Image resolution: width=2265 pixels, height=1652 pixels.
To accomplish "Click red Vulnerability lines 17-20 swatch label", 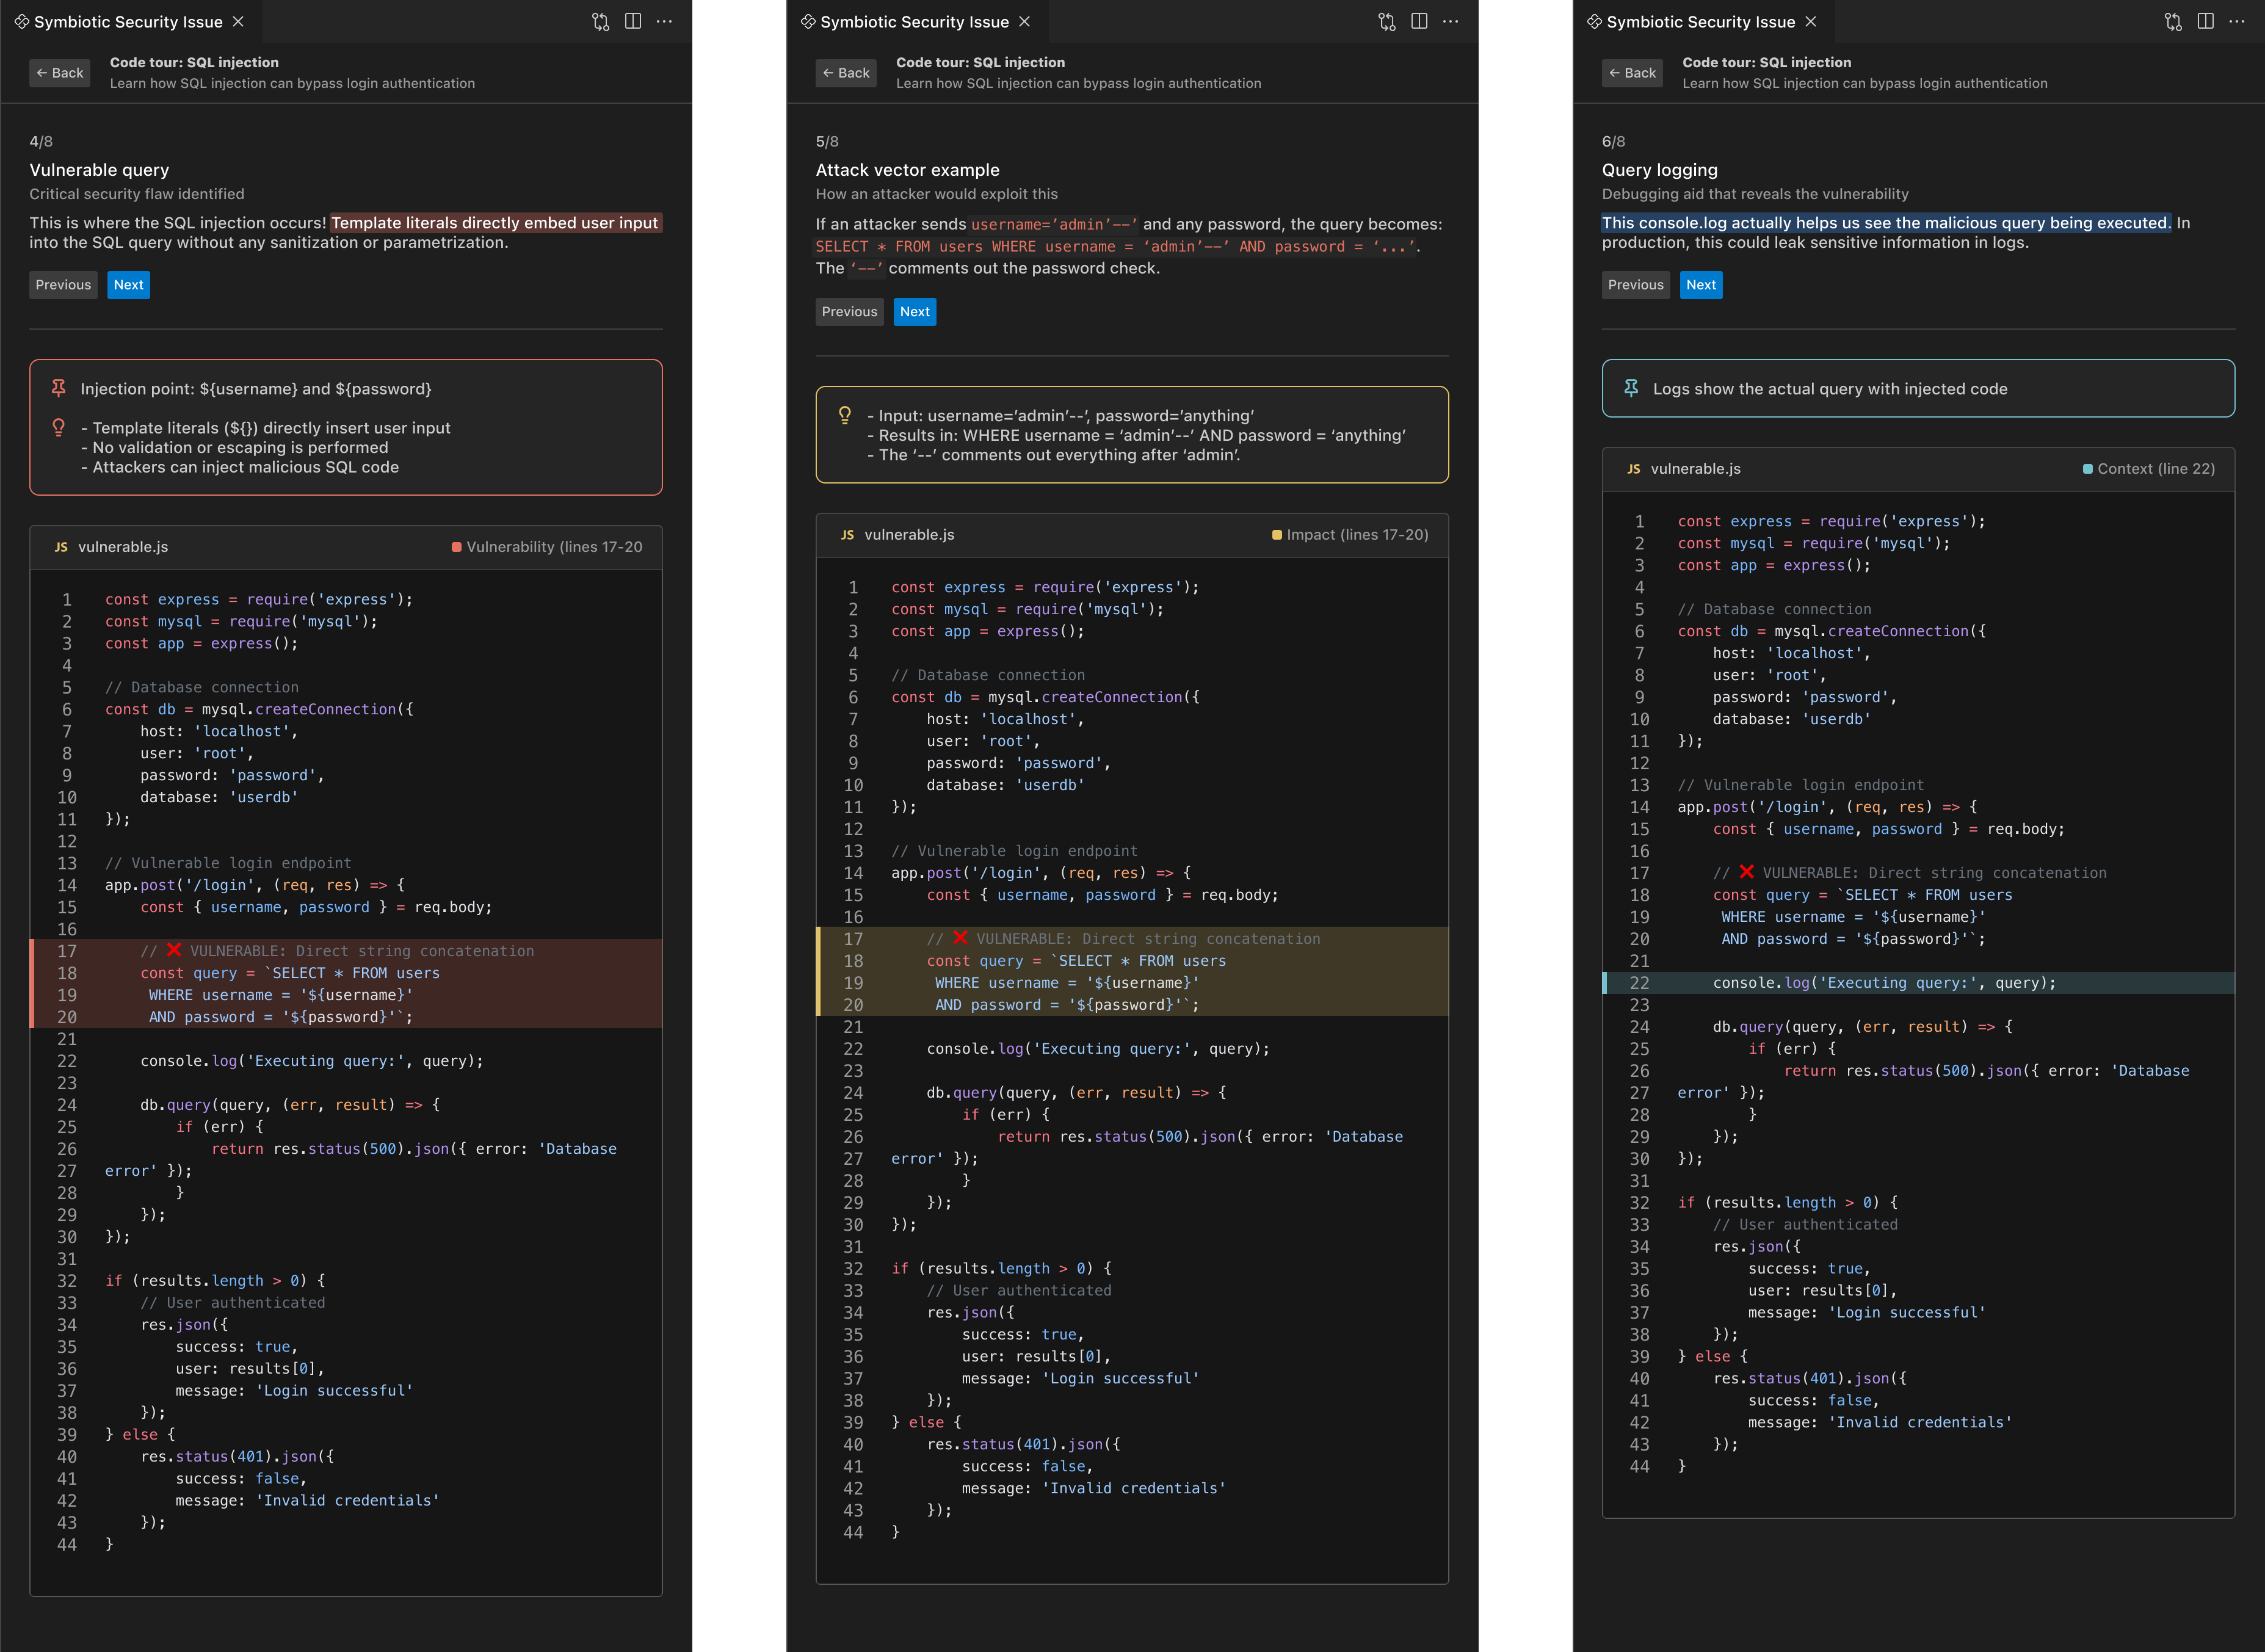I will (547, 547).
